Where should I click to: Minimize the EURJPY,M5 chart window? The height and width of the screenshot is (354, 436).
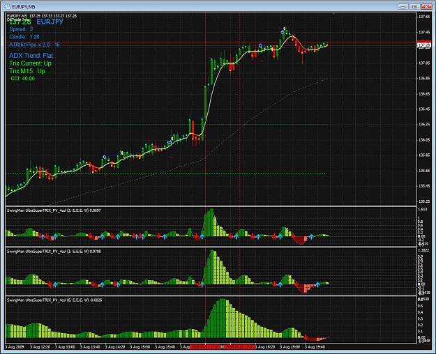[403, 7]
